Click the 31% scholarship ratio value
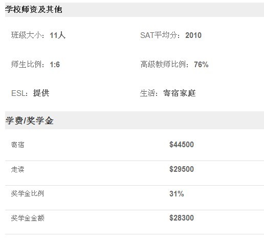The height and width of the screenshot is (239, 264). coord(177,194)
